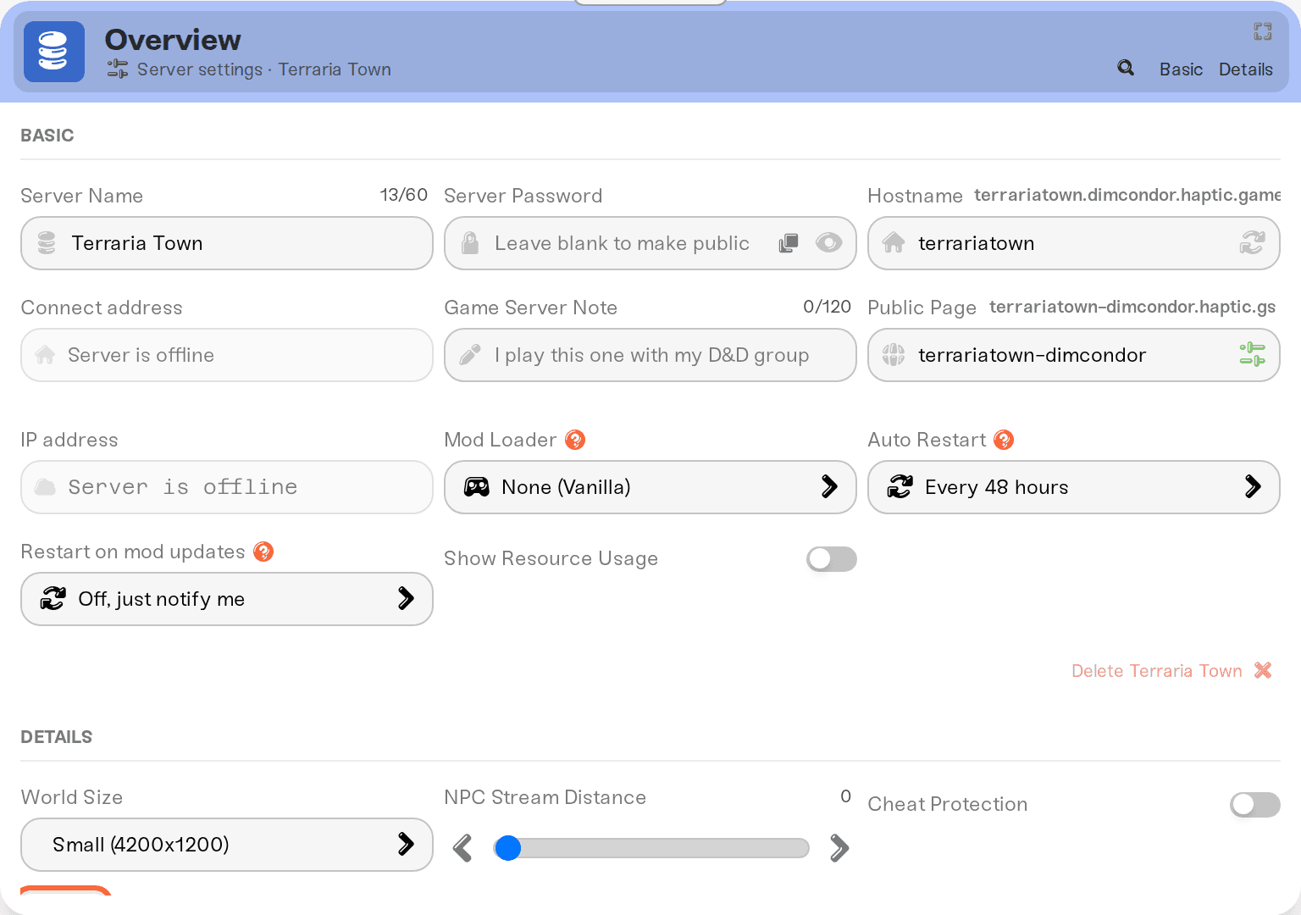Image resolution: width=1301 pixels, height=915 pixels.
Task: Click the server database icon in header
Action: coord(54,52)
